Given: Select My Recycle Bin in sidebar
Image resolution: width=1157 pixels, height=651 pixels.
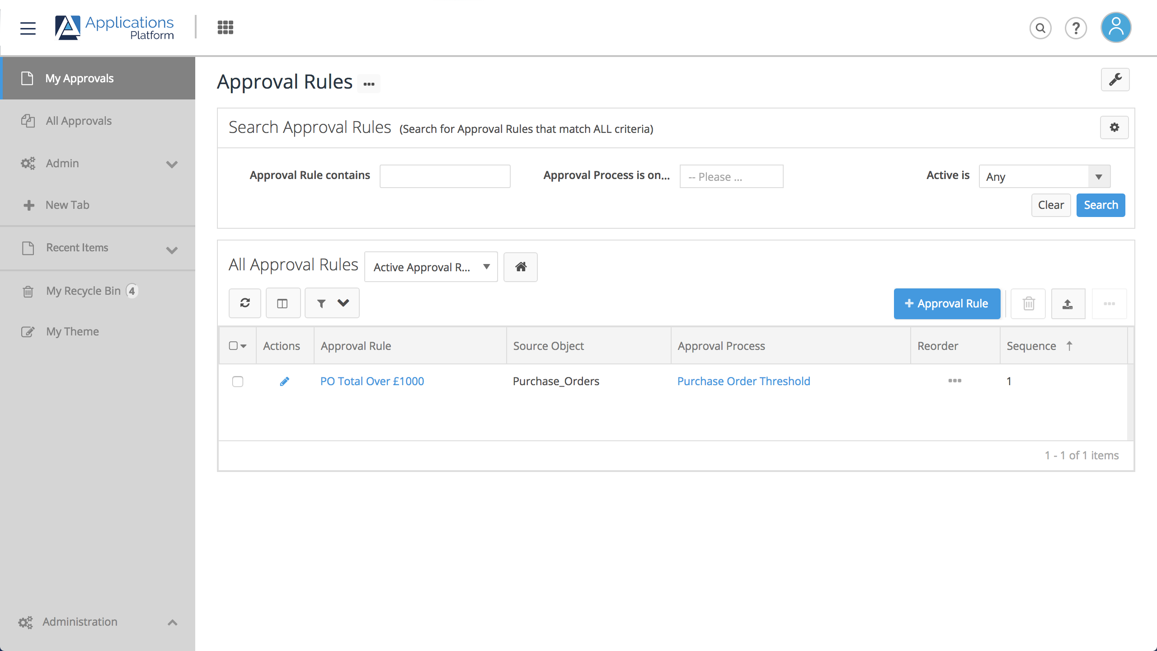Looking at the screenshot, I should click(83, 291).
